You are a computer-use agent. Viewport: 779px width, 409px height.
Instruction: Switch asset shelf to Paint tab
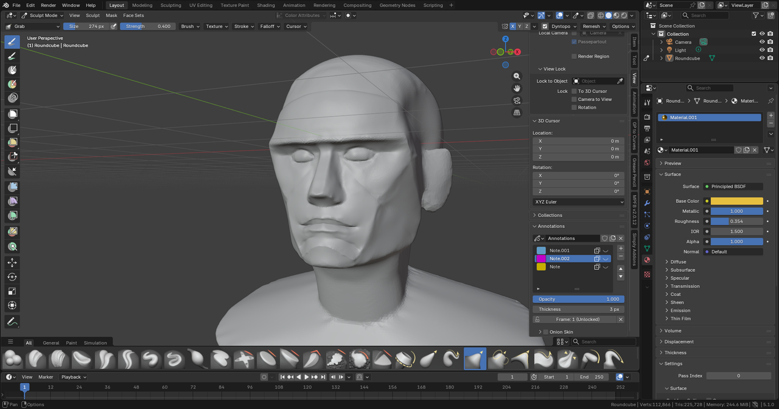pos(71,343)
